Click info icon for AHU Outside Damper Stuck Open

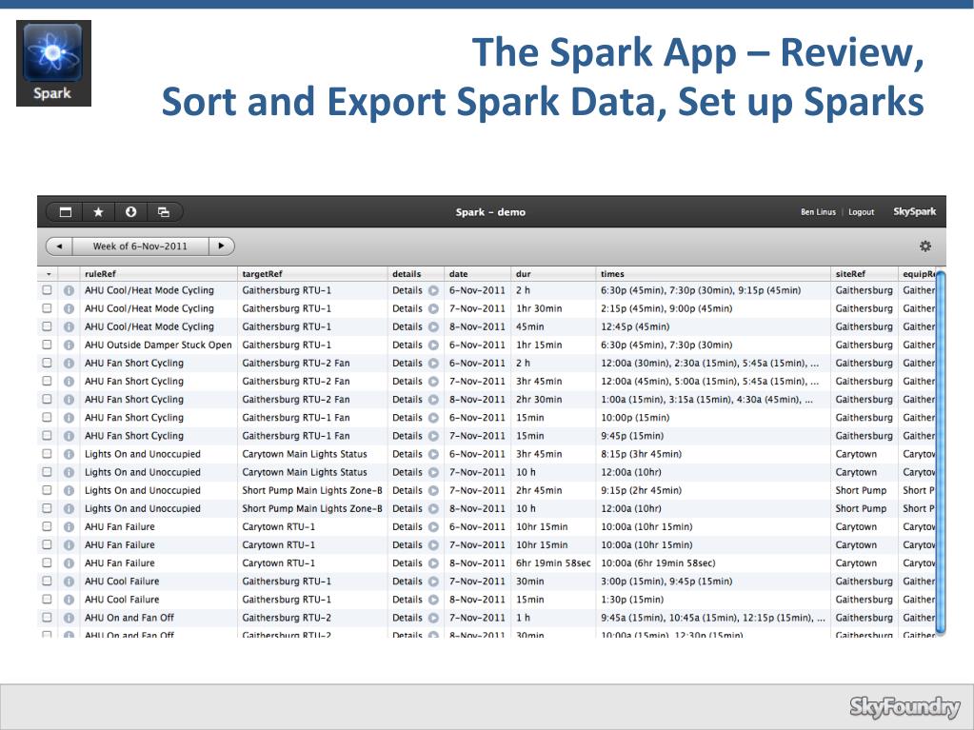click(x=69, y=345)
